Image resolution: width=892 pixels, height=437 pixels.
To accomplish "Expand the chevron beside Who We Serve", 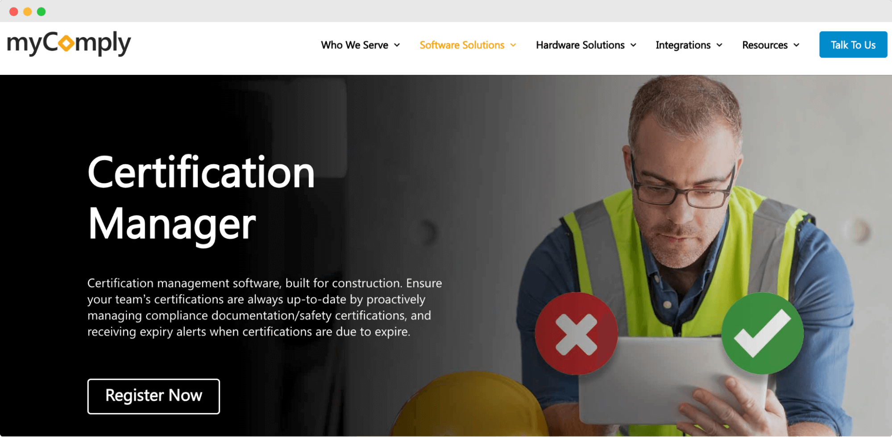I will coord(397,45).
